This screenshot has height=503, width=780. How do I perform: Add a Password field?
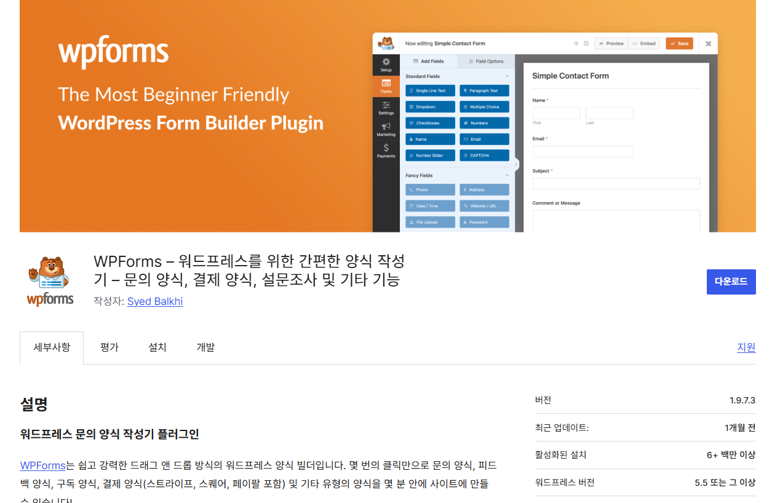[x=484, y=222]
